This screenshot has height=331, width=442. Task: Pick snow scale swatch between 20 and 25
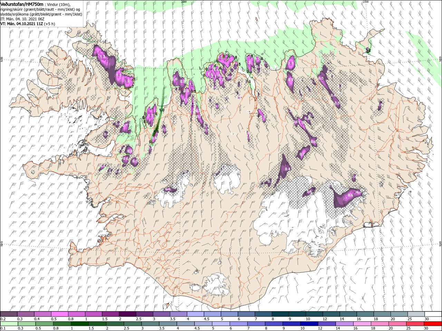coord(398,314)
